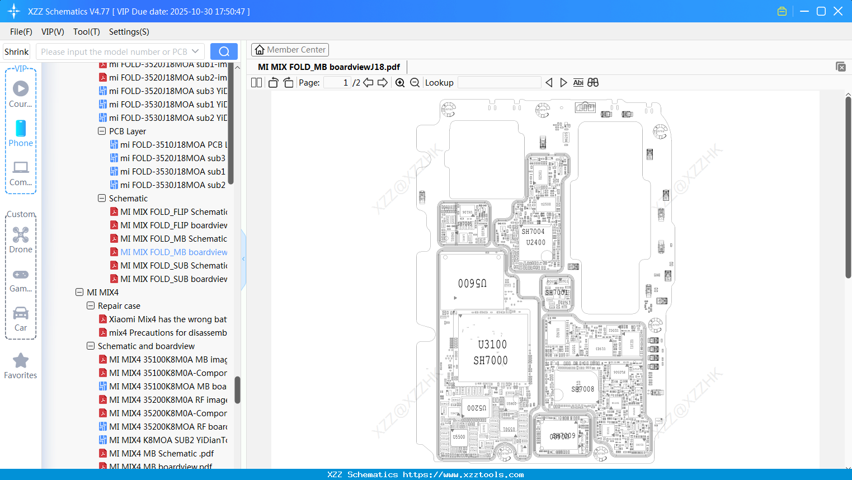Click the PDF viewer vertical scrollbar
The image size is (852, 480).
pyautogui.click(x=848, y=187)
